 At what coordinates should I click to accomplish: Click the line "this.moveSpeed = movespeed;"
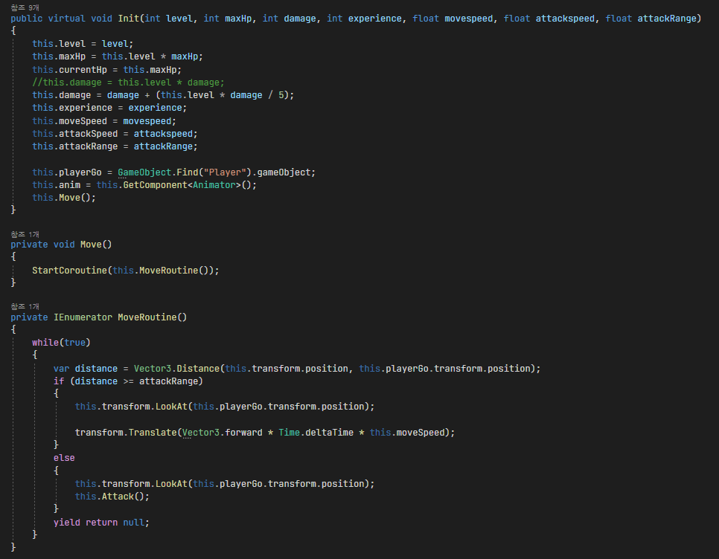(x=104, y=121)
